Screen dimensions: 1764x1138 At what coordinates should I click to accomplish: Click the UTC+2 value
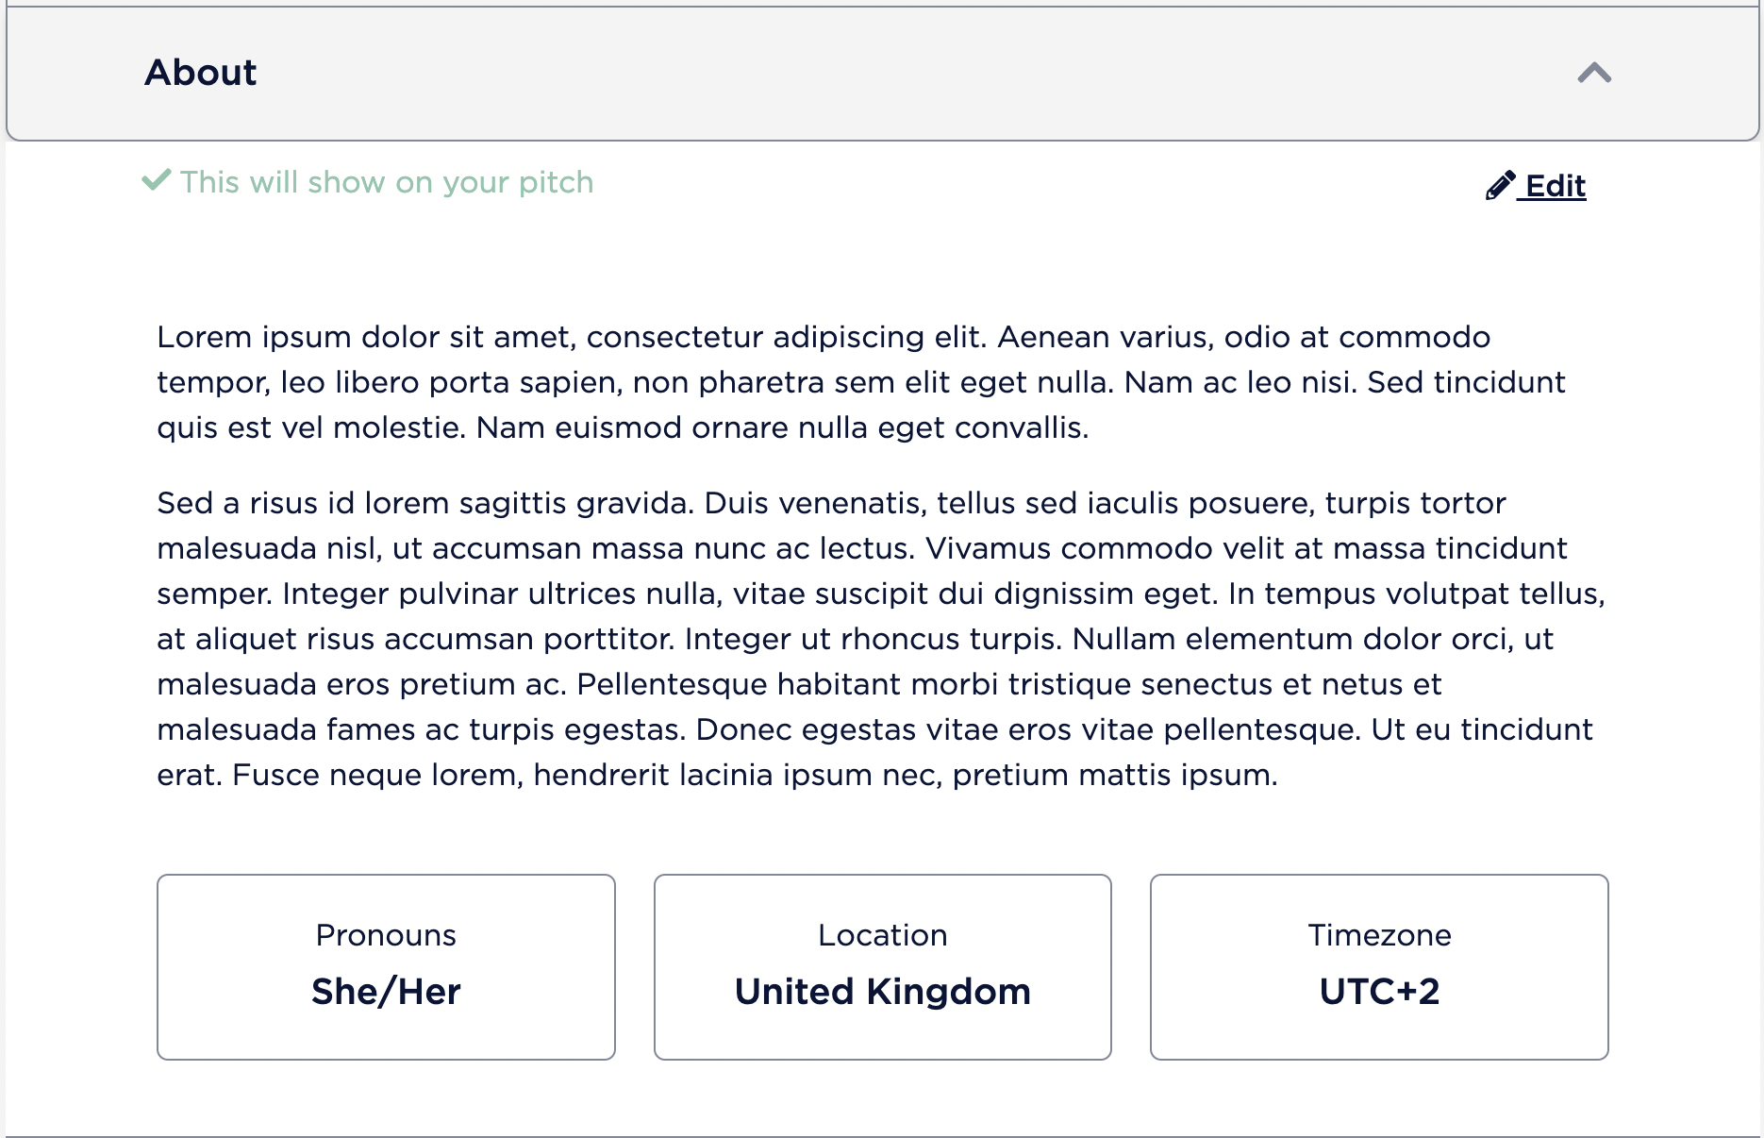tap(1379, 992)
